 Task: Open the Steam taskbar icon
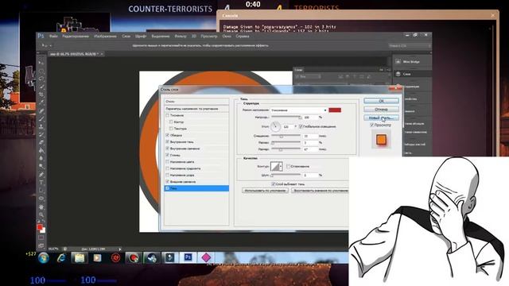[152, 257]
